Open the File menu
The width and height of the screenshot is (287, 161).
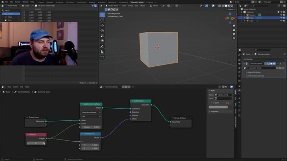click(6, 2)
